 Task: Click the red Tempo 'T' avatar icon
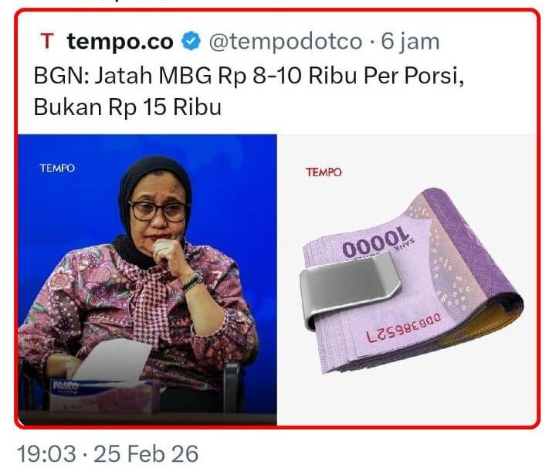click(47, 41)
